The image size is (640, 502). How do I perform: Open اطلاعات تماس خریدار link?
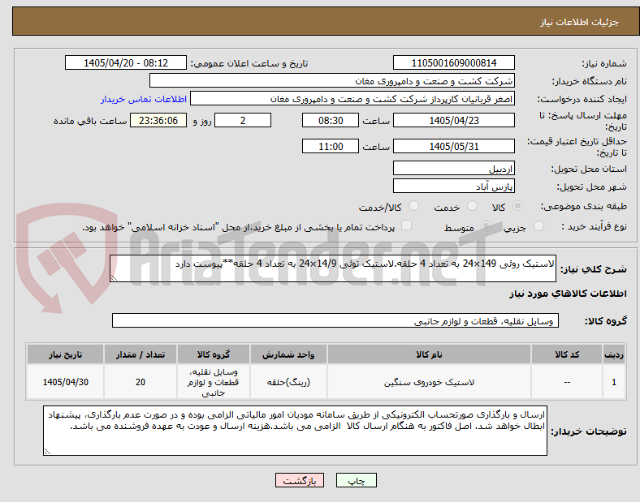(x=144, y=99)
